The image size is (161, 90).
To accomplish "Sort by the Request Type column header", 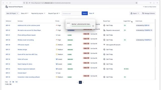I will [x=106, y=21].
